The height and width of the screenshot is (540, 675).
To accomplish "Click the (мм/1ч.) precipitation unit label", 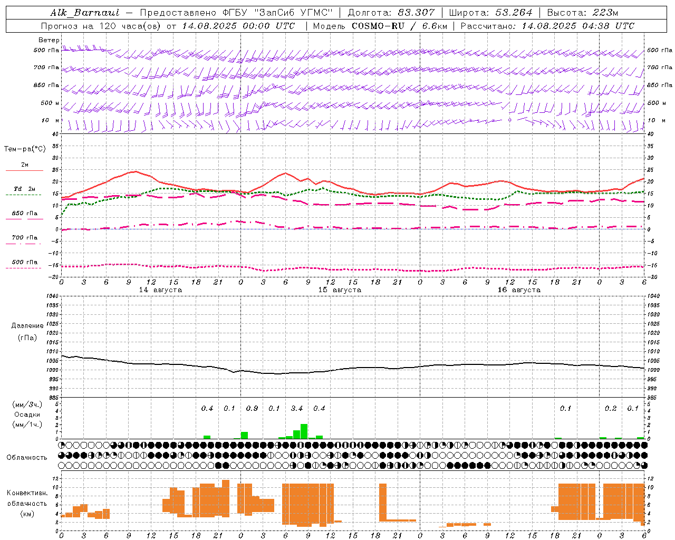I will point(27,425).
